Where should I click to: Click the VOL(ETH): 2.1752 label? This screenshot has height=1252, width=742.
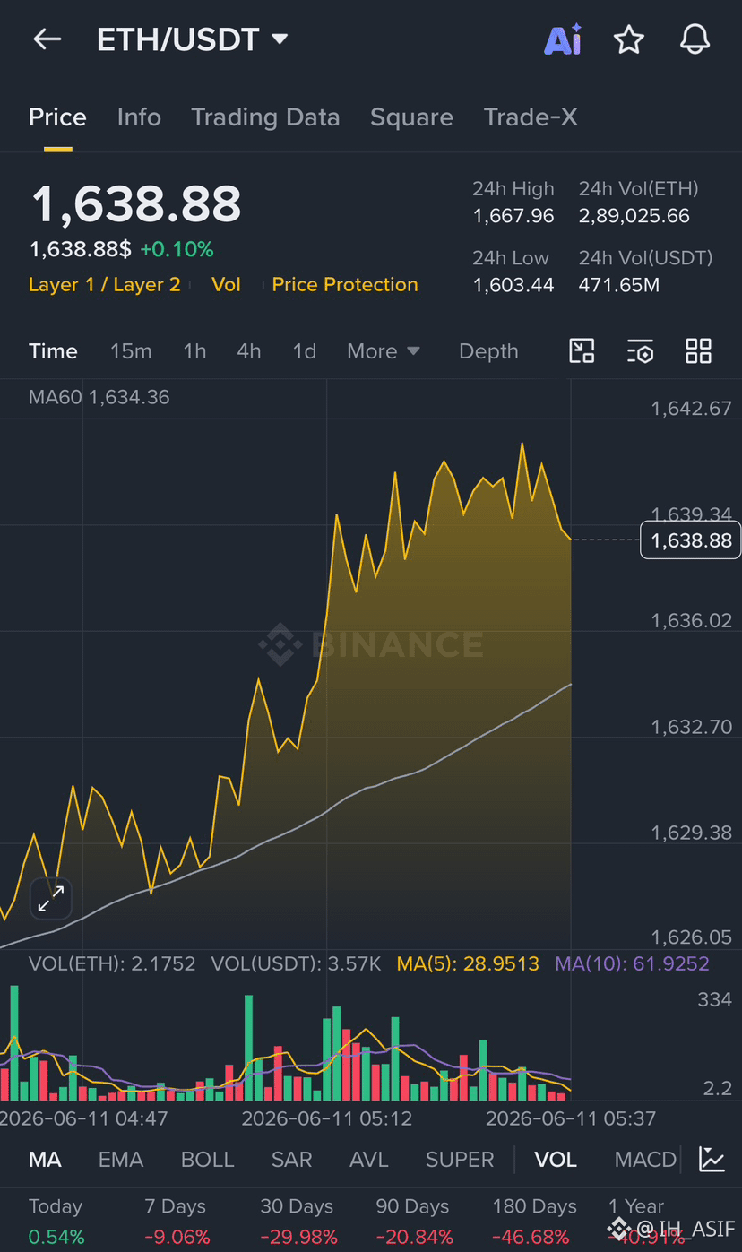(x=112, y=964)
